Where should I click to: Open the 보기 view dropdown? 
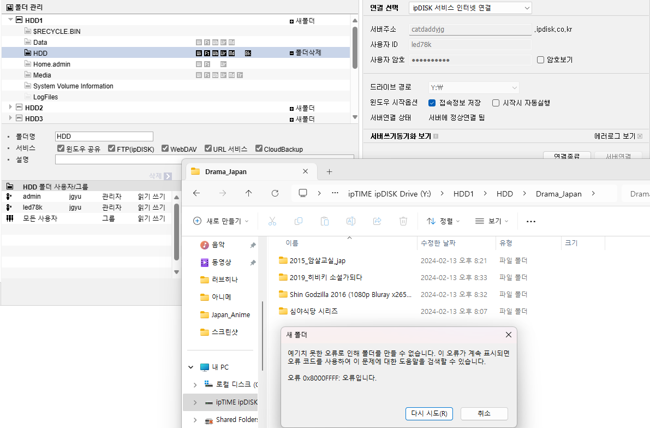click(x=492, y=221)
